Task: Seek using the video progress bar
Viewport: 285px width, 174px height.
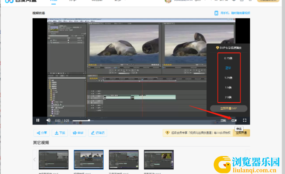Action: [x=144, y=120]
